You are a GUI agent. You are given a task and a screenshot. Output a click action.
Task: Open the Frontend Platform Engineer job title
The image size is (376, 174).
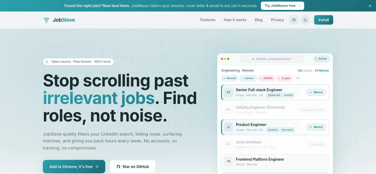click(260, 159)
